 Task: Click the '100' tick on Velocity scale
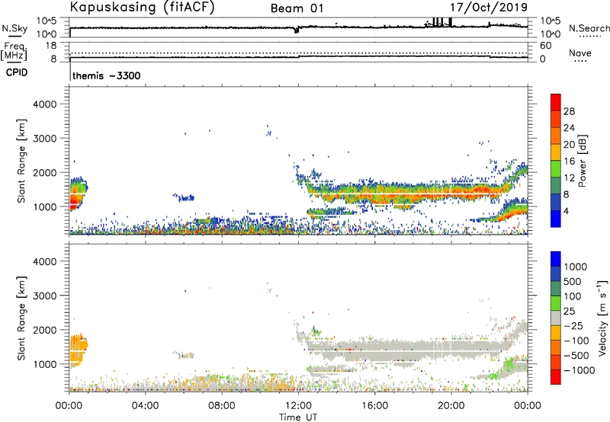coord(573,296)
